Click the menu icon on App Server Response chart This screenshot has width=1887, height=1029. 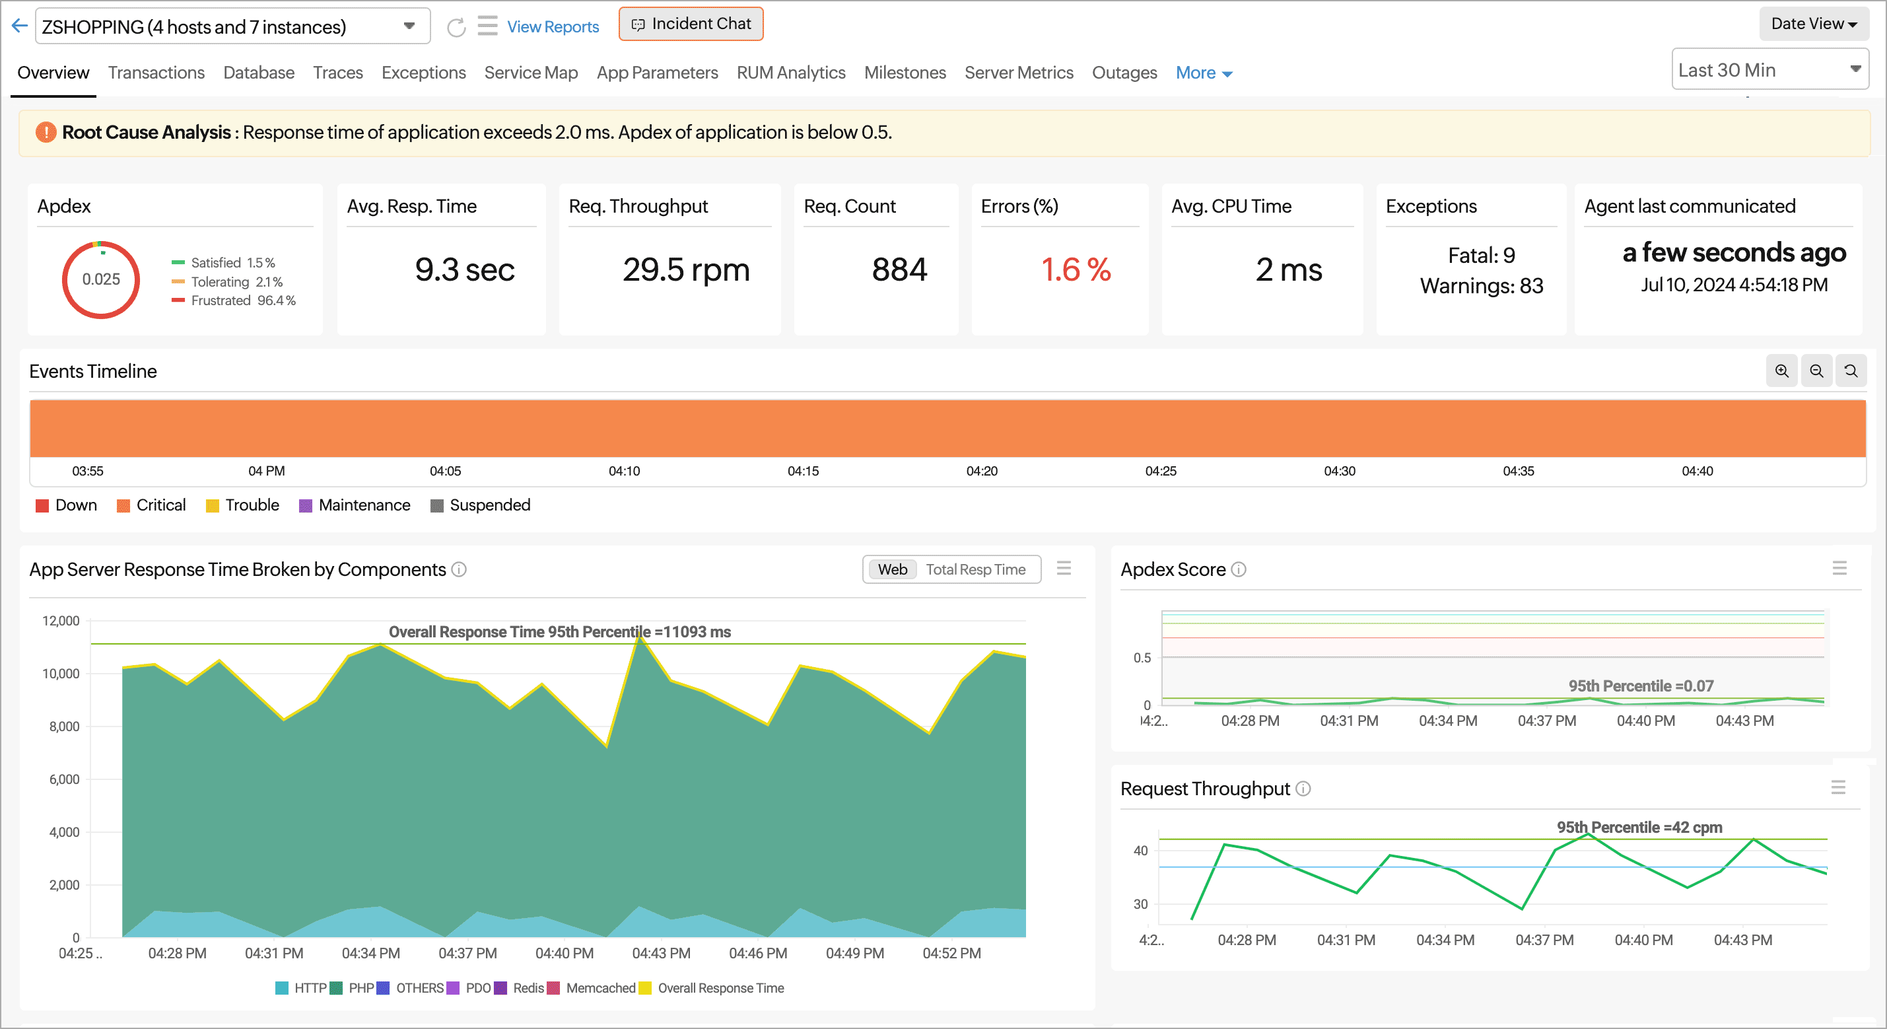[1064, 568]
